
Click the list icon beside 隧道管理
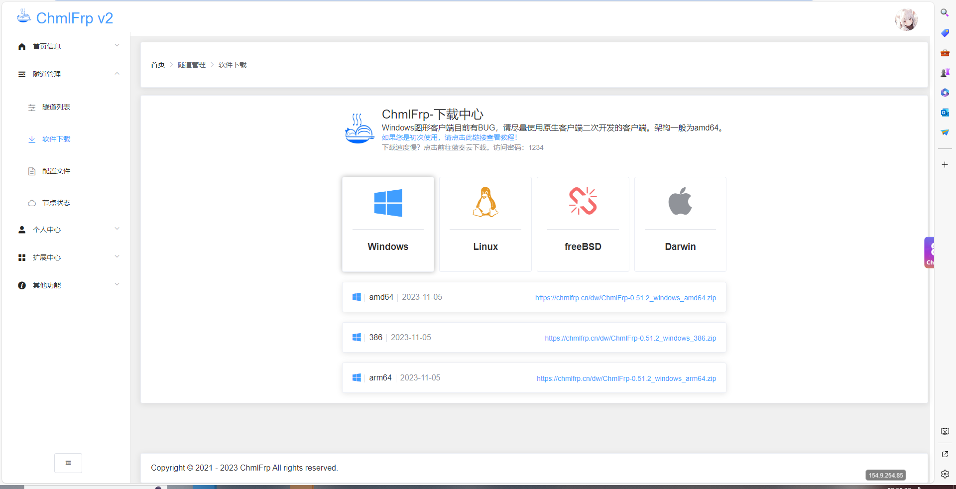pos(22,74)
